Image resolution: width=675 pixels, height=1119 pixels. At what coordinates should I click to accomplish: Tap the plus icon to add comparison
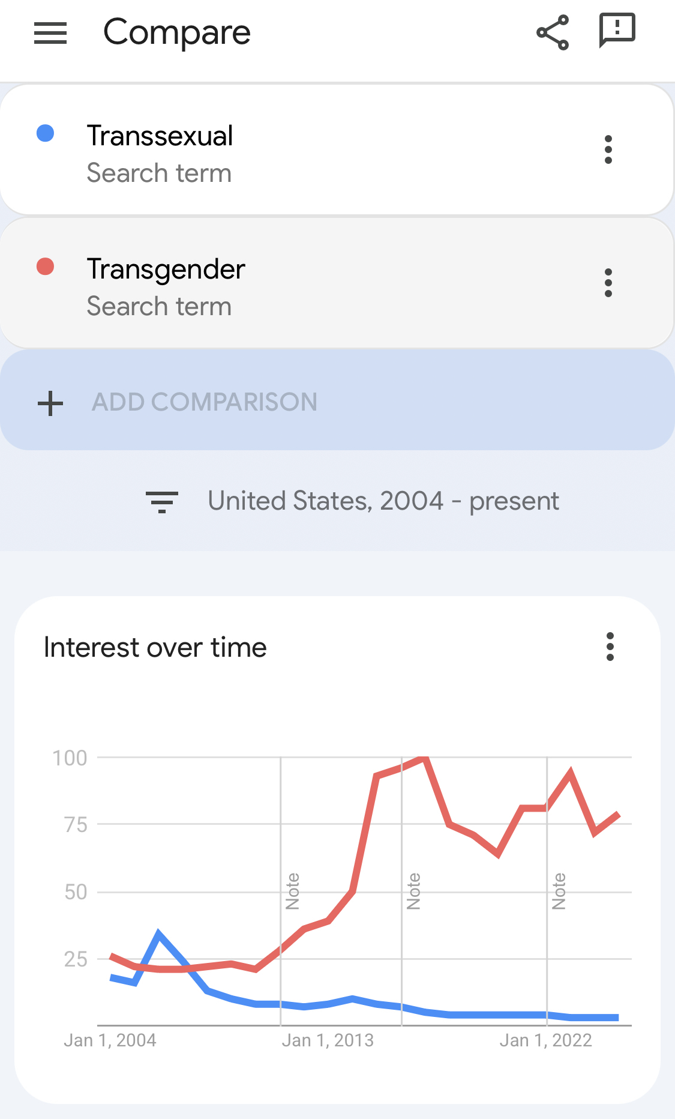tap(50, 403)
